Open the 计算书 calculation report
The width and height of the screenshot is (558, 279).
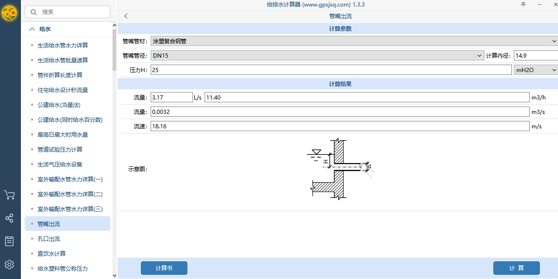click(164, 268)
